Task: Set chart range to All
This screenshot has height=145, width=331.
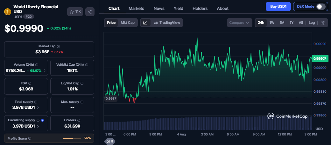Action: [x=301, y=23]
